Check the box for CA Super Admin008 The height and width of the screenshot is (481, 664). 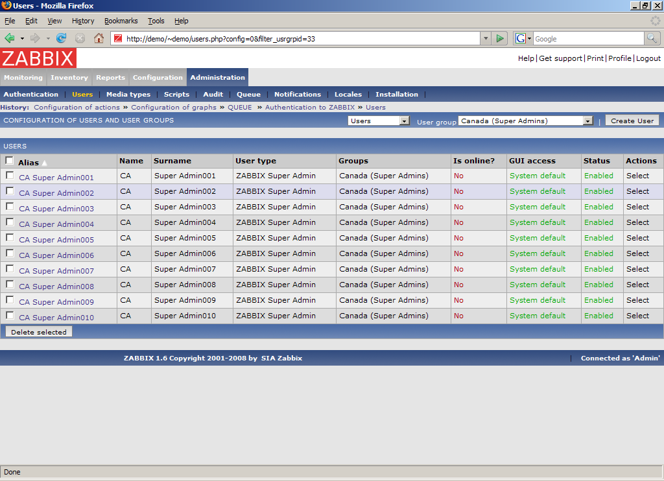[10, 285]
